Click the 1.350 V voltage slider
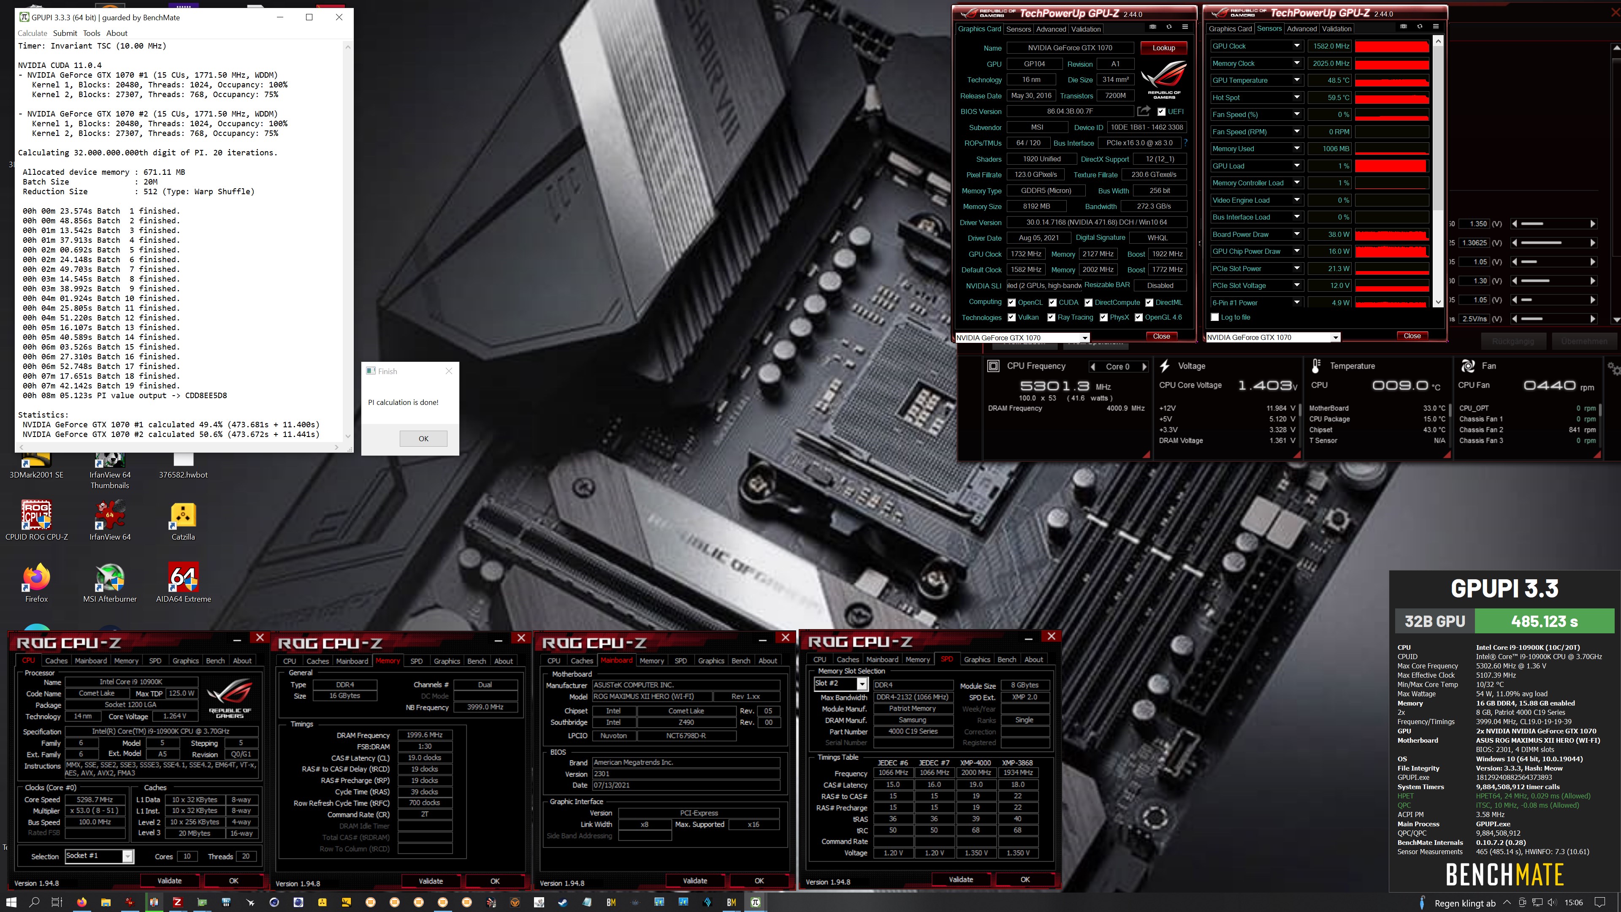The width and height of the screenshot is (1621, 912). [1554, 224]
